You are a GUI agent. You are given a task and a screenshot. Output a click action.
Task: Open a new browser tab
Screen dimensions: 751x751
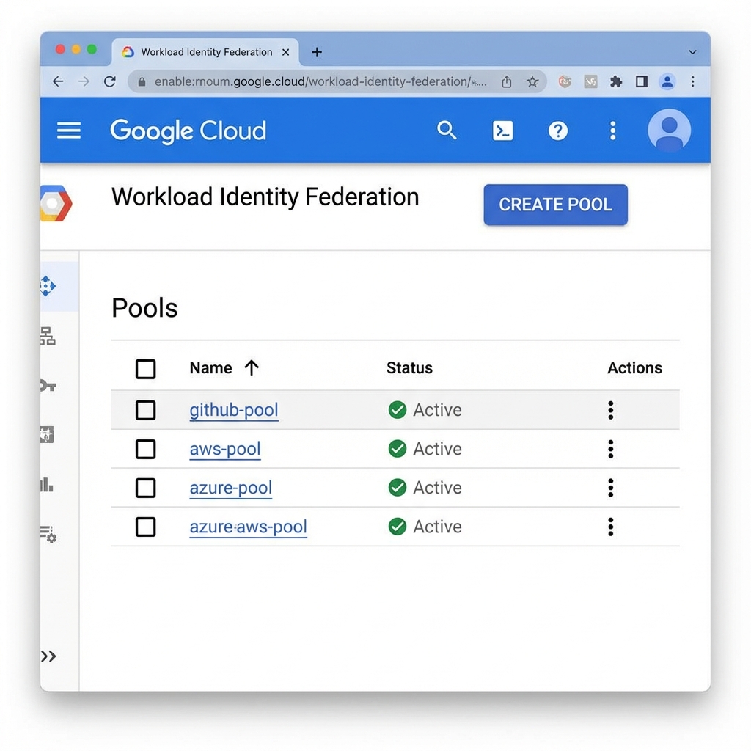(317, 52)
